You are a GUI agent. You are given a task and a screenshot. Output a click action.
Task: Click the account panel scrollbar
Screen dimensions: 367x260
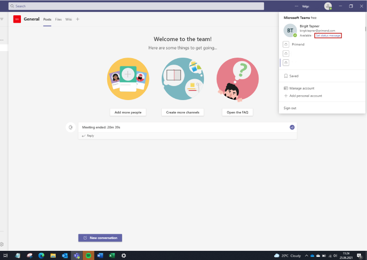click(x=365, y=29)
